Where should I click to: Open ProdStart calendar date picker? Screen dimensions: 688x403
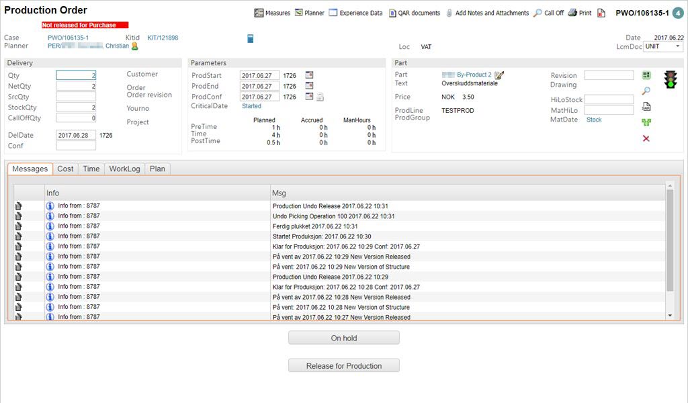click(x=309, y=75)
